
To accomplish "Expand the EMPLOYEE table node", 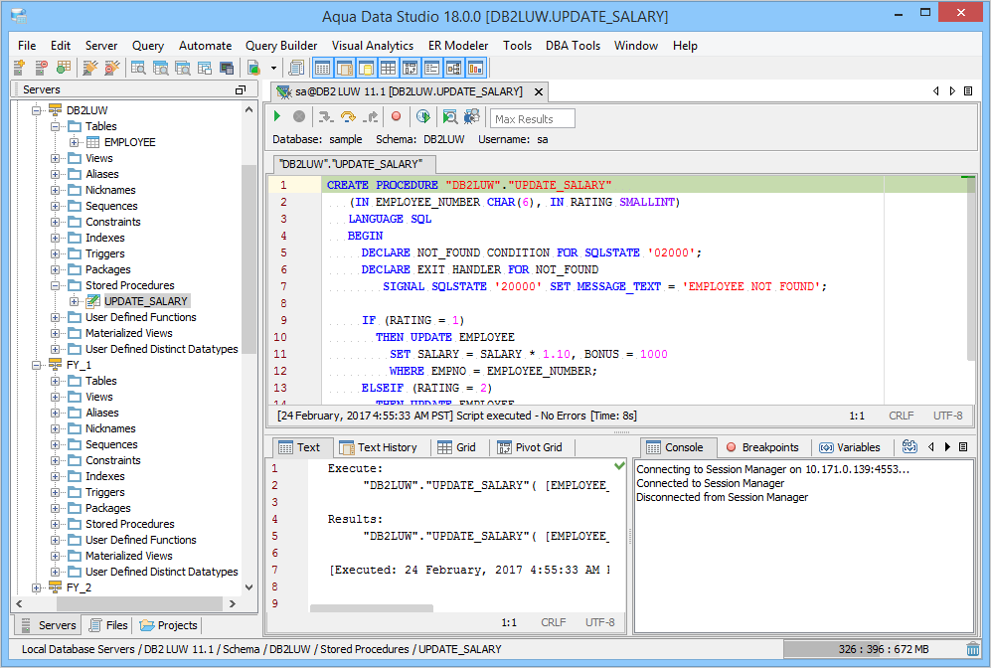I will (x=75, y=142).
